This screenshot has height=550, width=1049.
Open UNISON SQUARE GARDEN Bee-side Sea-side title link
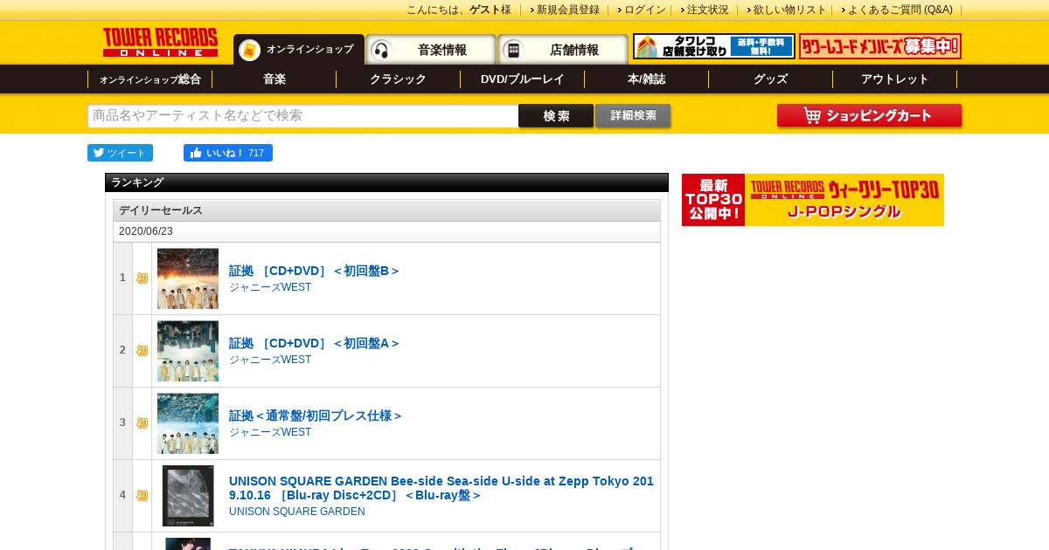pyautogui.click(x=441, y=488)
